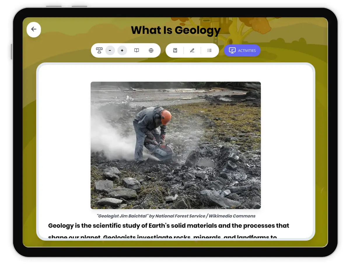Click the blank white area left of the photo

click(x=64, y=146)
